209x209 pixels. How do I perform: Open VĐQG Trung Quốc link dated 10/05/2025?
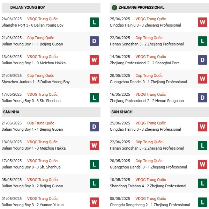click(x=151, y=180)
